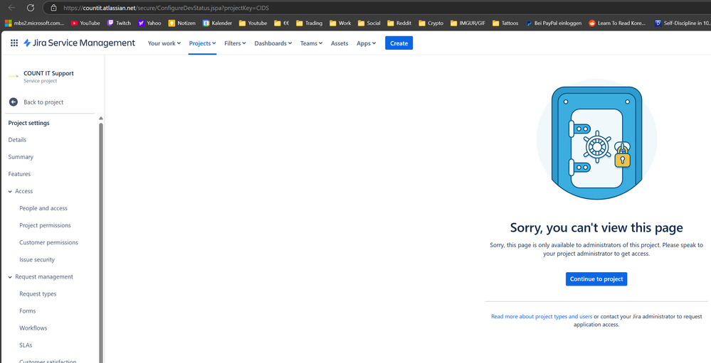This screenshot has height=363, width=711.
Task: Click the Back to project arrow icon
Action: [13, 102]
